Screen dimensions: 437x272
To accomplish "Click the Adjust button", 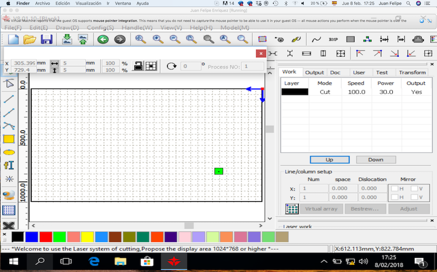I will tap(409, 209).
